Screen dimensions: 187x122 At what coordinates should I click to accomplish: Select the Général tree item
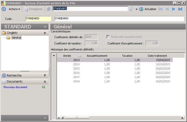tap(16, 38)
